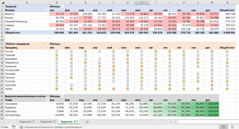Viewport: 239px width, 129px height.
Task: Select Экскаваторы дек value 100,00%
Action: coord(212,115)
